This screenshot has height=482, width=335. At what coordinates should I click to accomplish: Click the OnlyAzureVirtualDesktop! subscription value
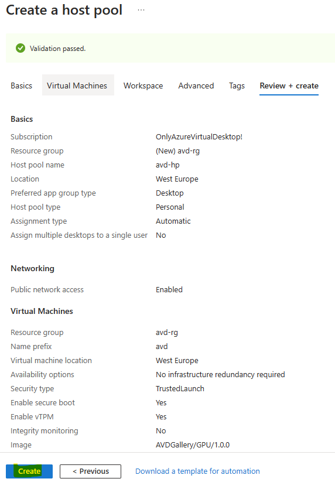click(199, 137)
